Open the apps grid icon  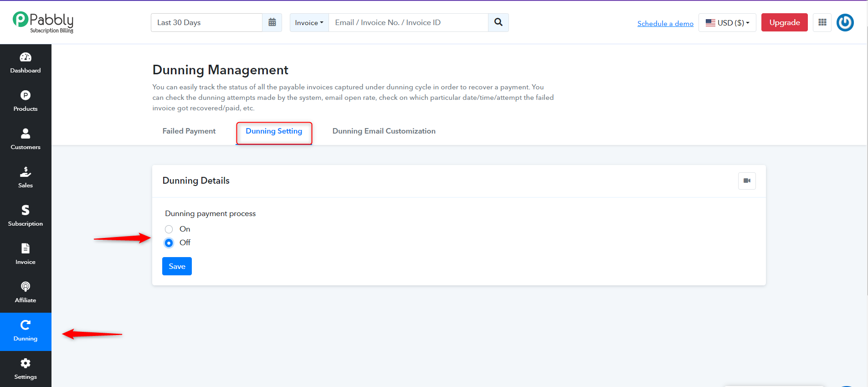point(822,22)
